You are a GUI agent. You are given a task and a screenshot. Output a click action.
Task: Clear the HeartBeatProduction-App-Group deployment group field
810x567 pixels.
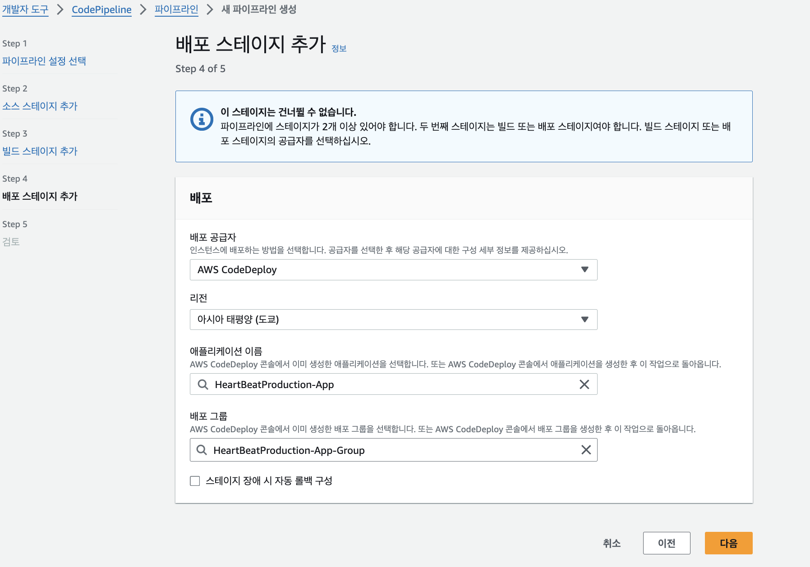(x=586, y=450)
